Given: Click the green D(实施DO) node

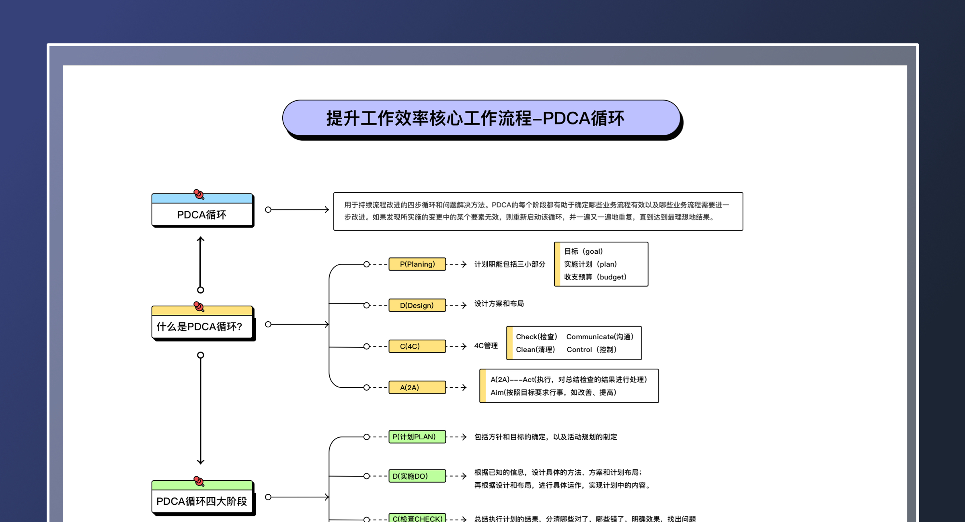Looking at the screenshot, I should [417, 476].
